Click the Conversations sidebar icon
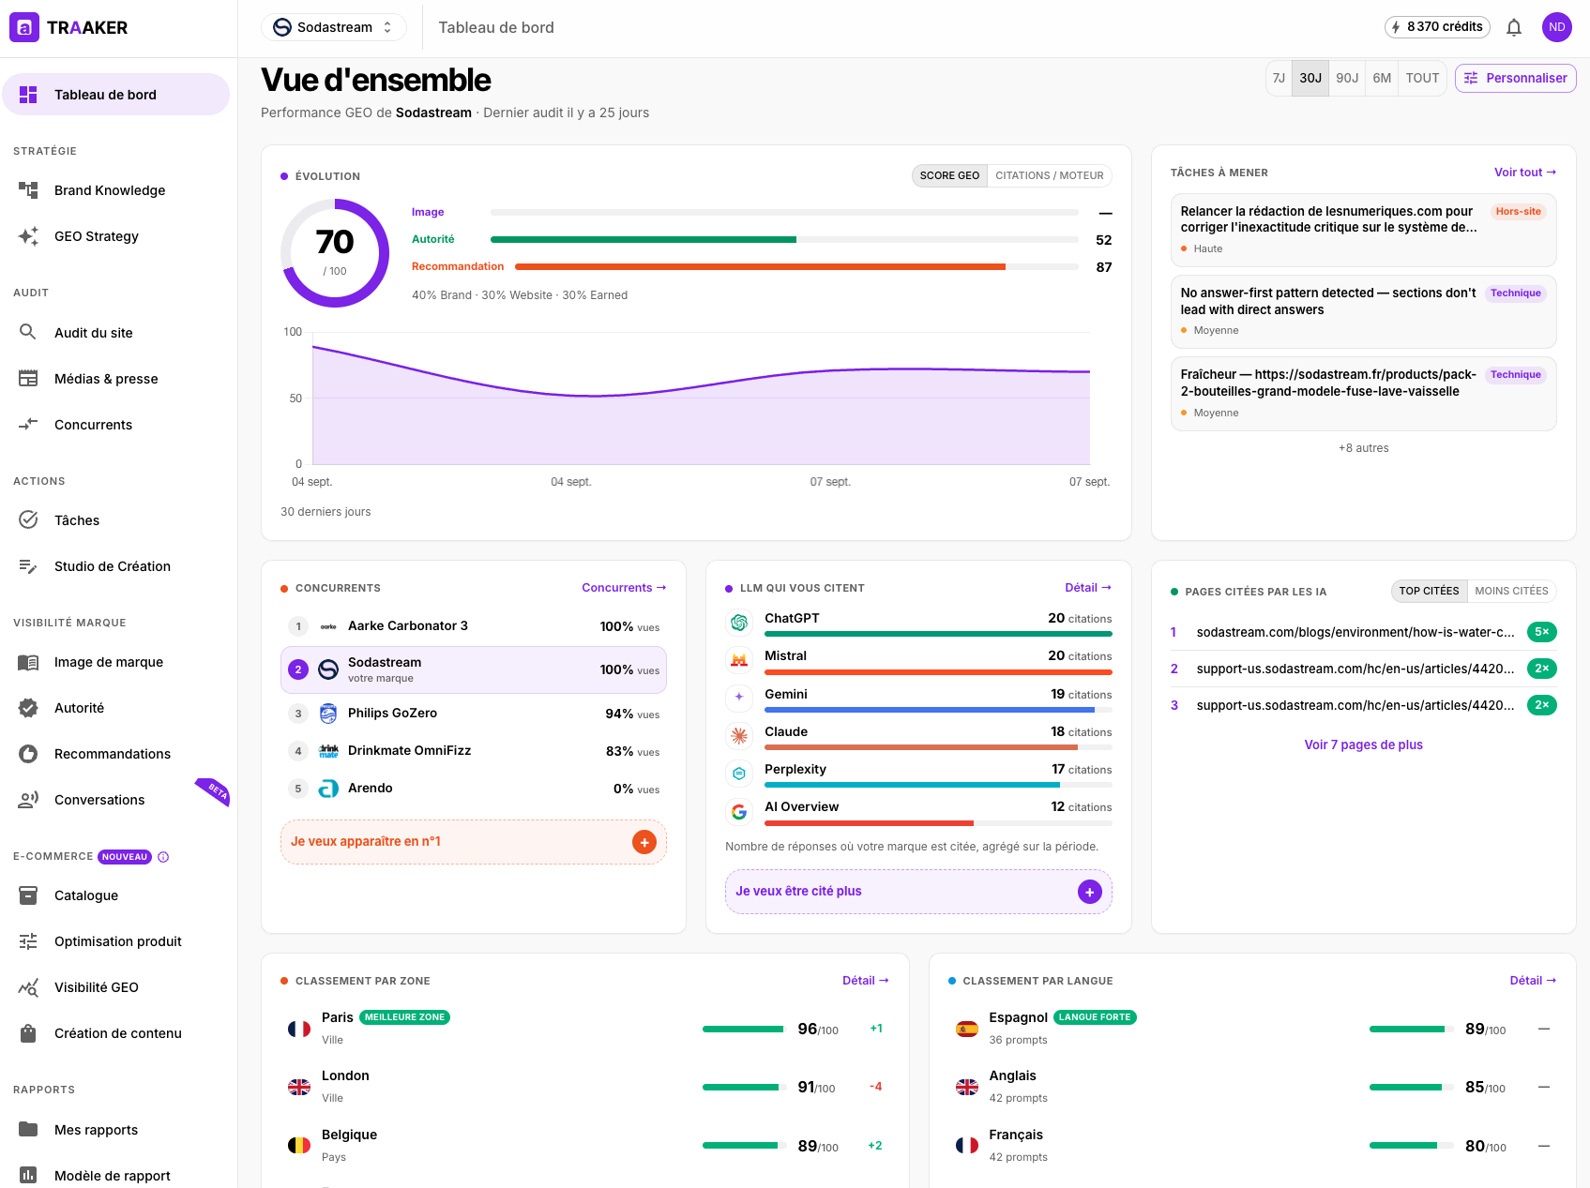The image size is (1590, 1188). (28, 800)
